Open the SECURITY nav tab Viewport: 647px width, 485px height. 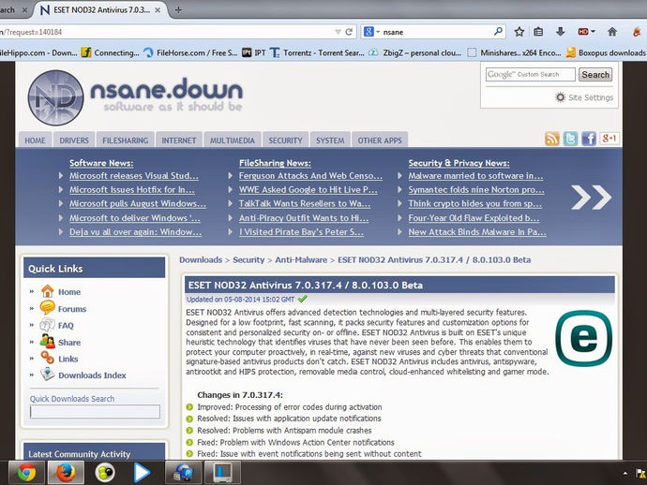tap(286, 140)
